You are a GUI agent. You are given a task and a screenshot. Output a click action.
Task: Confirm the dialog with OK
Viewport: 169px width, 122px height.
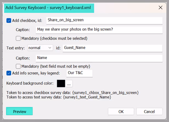point(121,112)
